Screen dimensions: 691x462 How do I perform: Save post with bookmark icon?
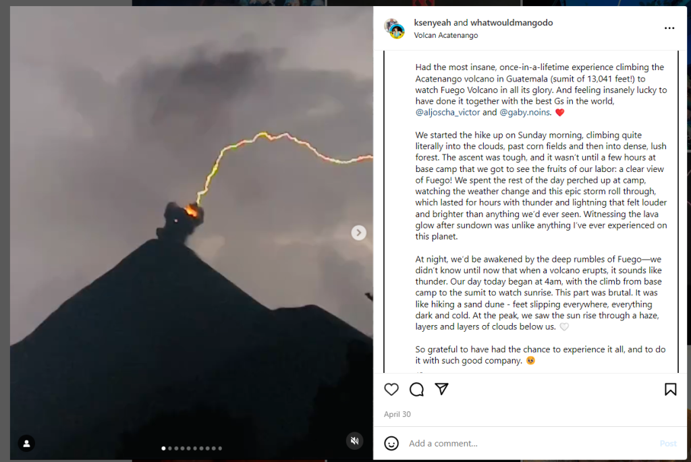pos(670,389)
